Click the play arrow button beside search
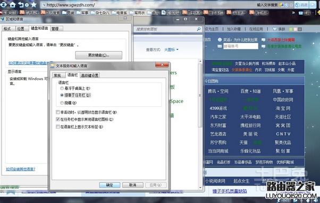The height and width of the screenshot is (203, 320). point(313,5)
